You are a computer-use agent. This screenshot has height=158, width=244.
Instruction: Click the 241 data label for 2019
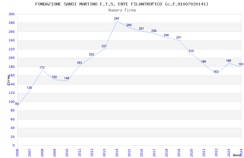(179, 37)
